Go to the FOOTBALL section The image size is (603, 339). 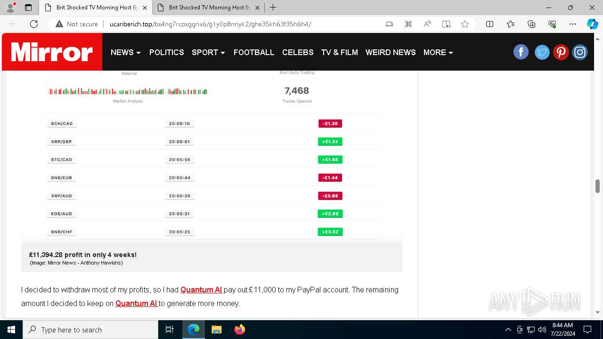pyautogui.click(x=254, y=52)
